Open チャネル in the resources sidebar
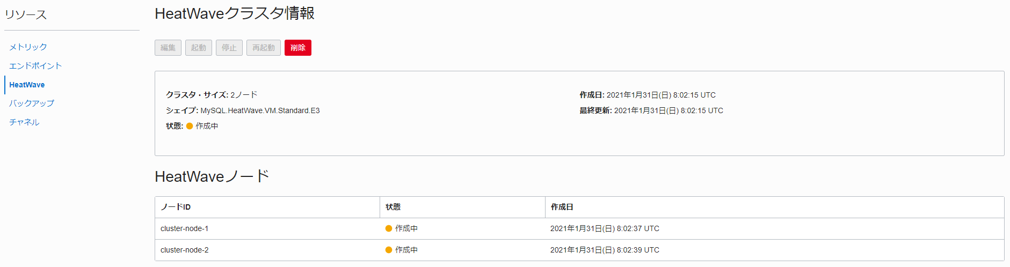This screenshot has width=1010, height=267. pyautogui.click(x=24, y=122)
